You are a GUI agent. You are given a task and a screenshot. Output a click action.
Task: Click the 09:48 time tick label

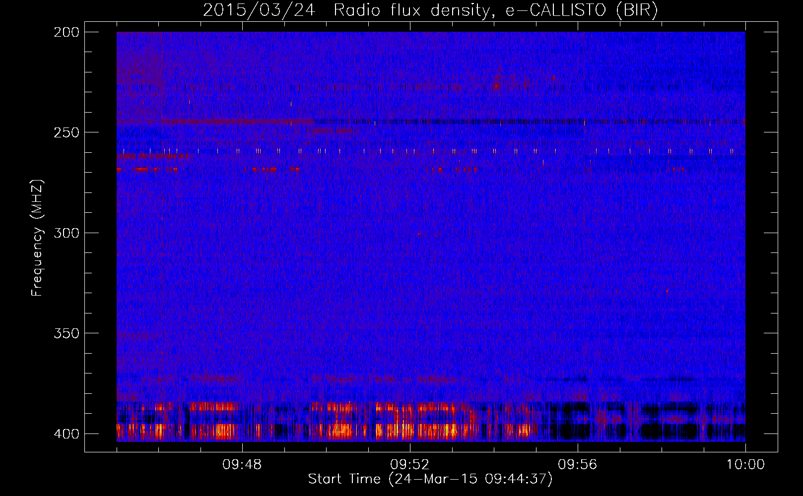(242, 465)
